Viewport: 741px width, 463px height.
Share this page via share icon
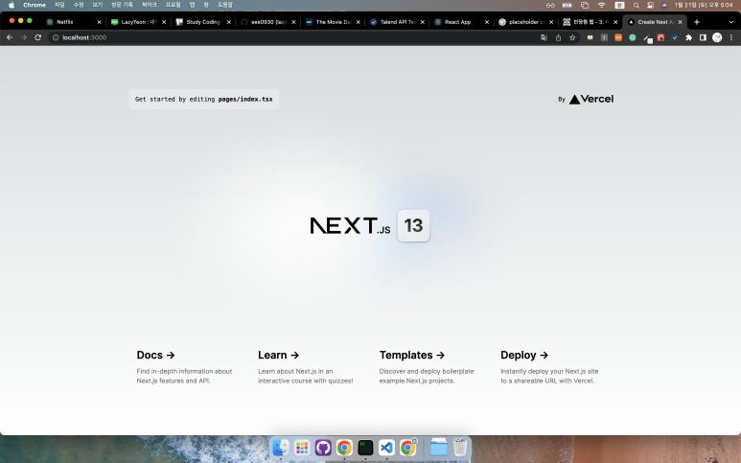(x=558, y=37)
